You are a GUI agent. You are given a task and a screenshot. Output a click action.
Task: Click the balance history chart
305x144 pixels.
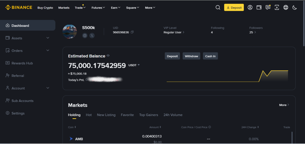click(227, 76)
